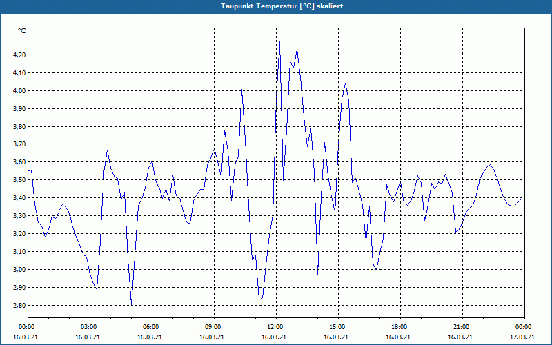Select the "4,20" y-axis value
Viewport: 552px width, 345px height.
point(19,55)
